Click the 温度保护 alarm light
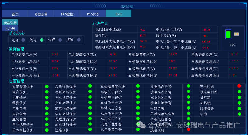This screenshot has width=248, height=135. pyautogui.click(x=47, y=103)
